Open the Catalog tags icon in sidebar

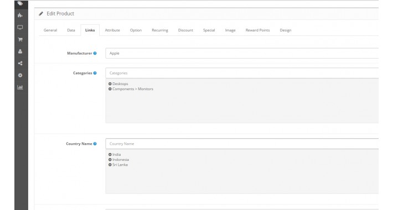[x=20, y=3]
